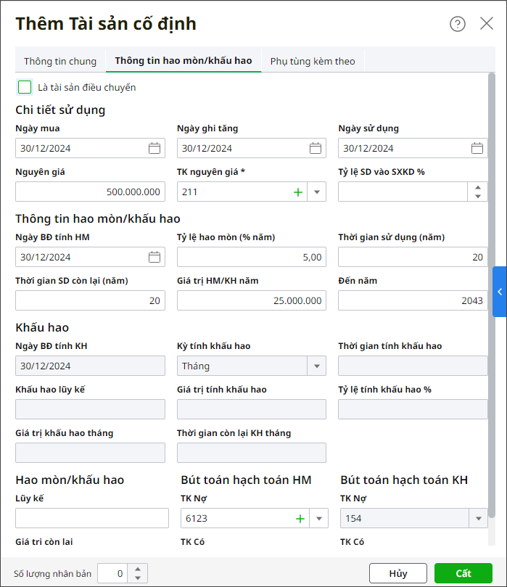This screenshot has height=587, width=507.
Task: Click green plus beside TK Nợ 6123
Action: [299, 518]
